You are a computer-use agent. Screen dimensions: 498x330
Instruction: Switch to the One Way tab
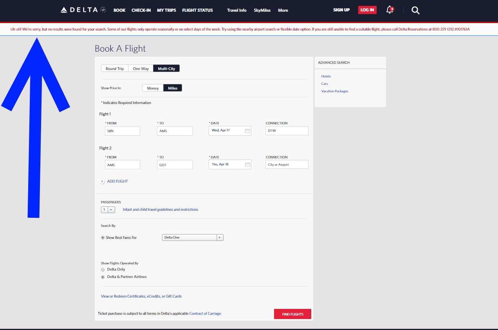[x=141, y=68]
